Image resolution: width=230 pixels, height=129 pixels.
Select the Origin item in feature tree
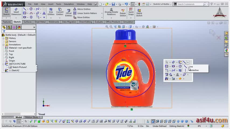[x=12, y=61]
